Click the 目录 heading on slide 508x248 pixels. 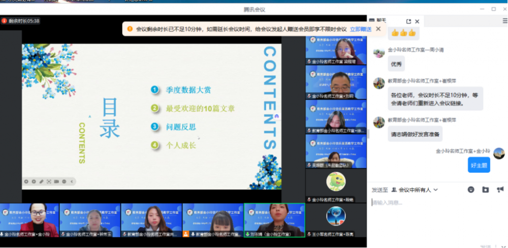[110, 117]
